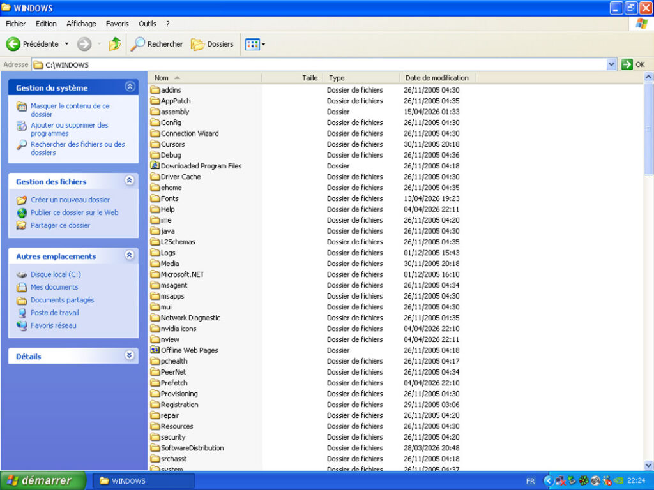Collapse the Gestion du système panel
The width and height of the screenshot is (654, 490).
point(130,87)
